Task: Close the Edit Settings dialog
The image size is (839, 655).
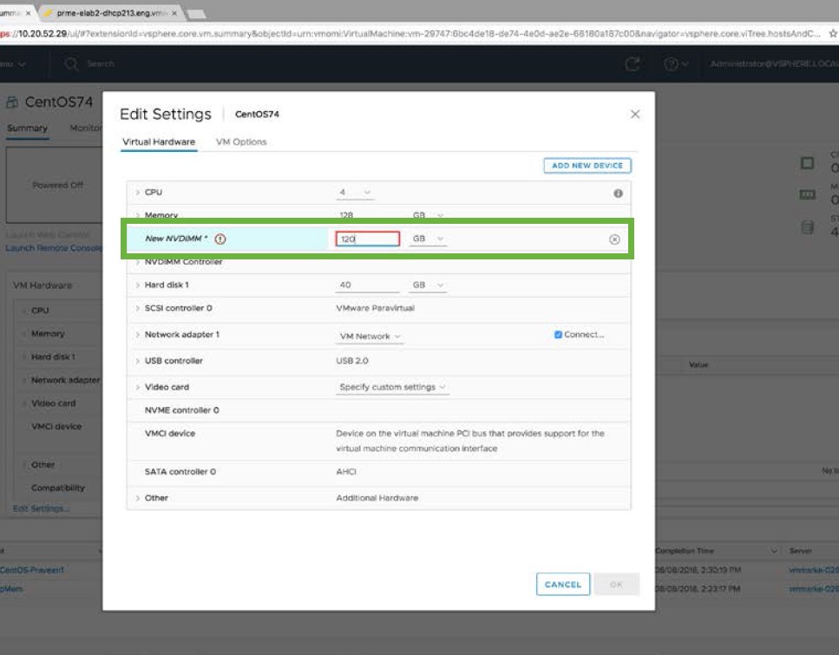Action: [634, 114]
